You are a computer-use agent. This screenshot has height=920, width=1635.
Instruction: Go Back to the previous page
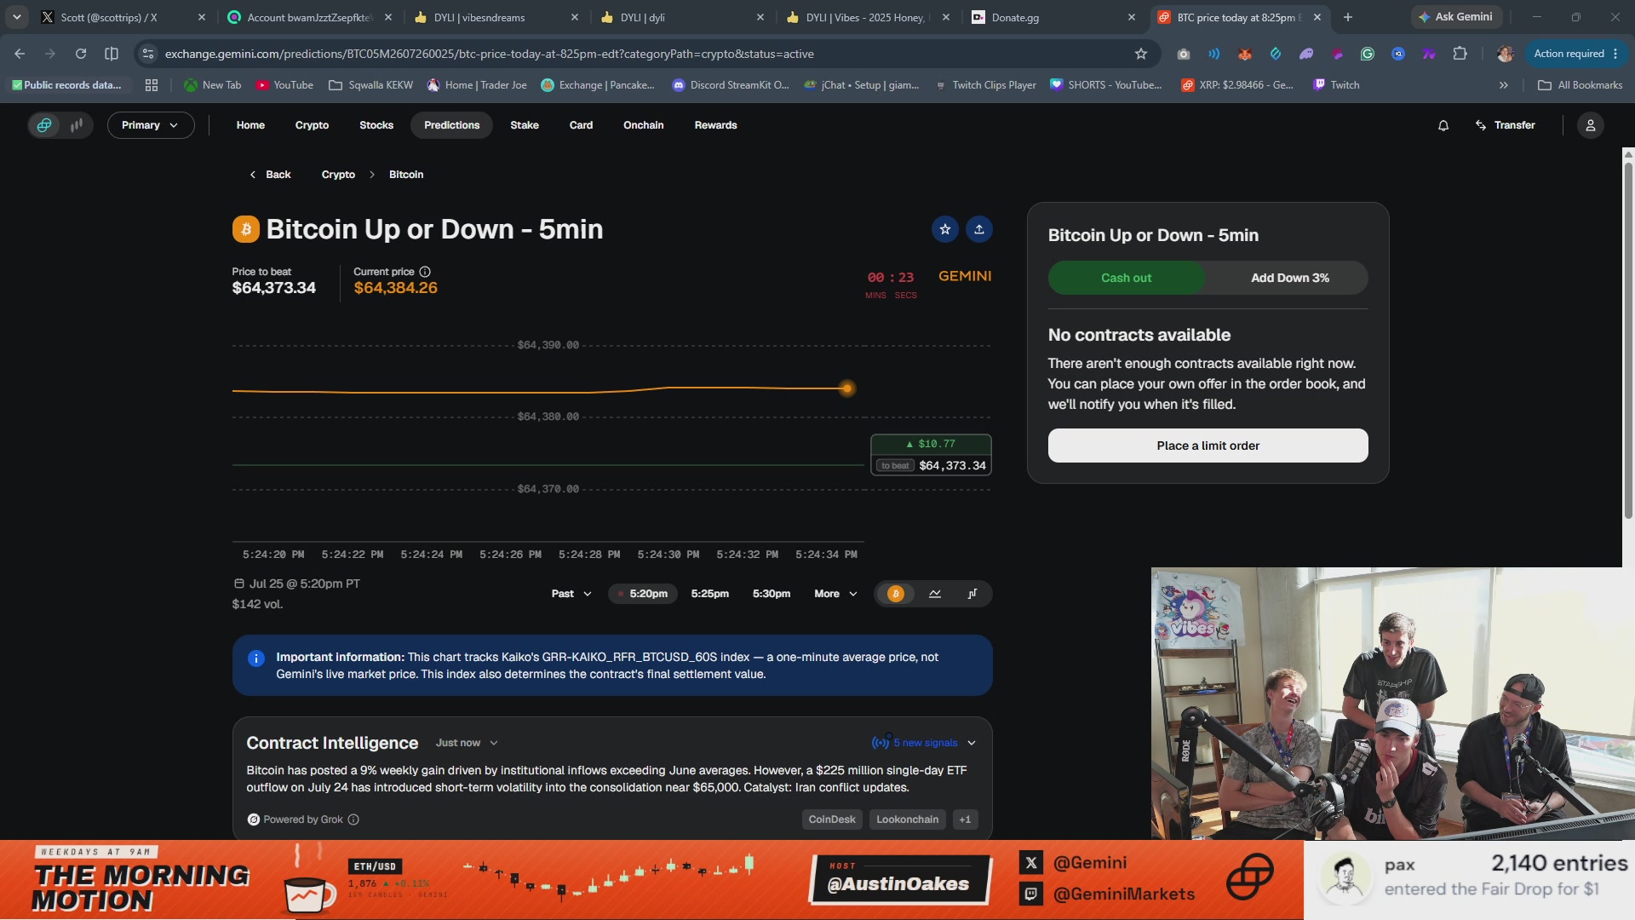pos(270,175)
